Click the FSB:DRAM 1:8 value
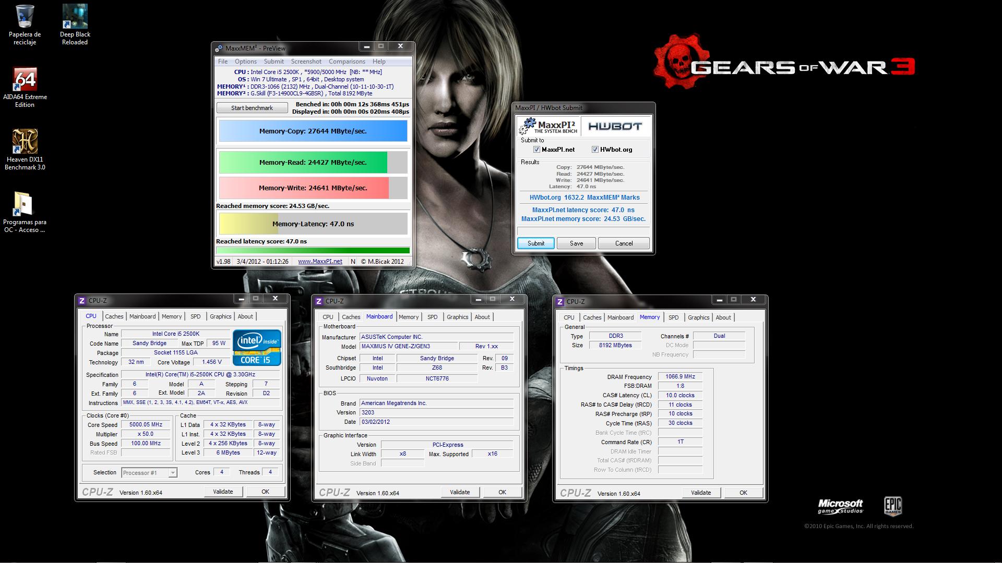This screenshot has width=1002, height=563. pyautogui.click(x=680, y=386)
